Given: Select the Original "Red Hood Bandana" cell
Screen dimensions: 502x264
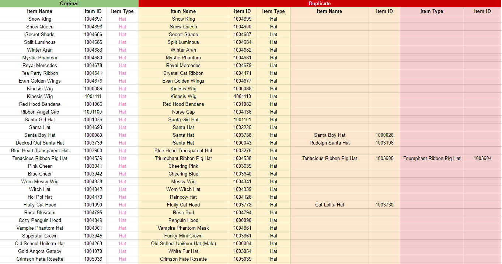Looking at the screenshot, I should pyautogui.click(x=40, y=104).
